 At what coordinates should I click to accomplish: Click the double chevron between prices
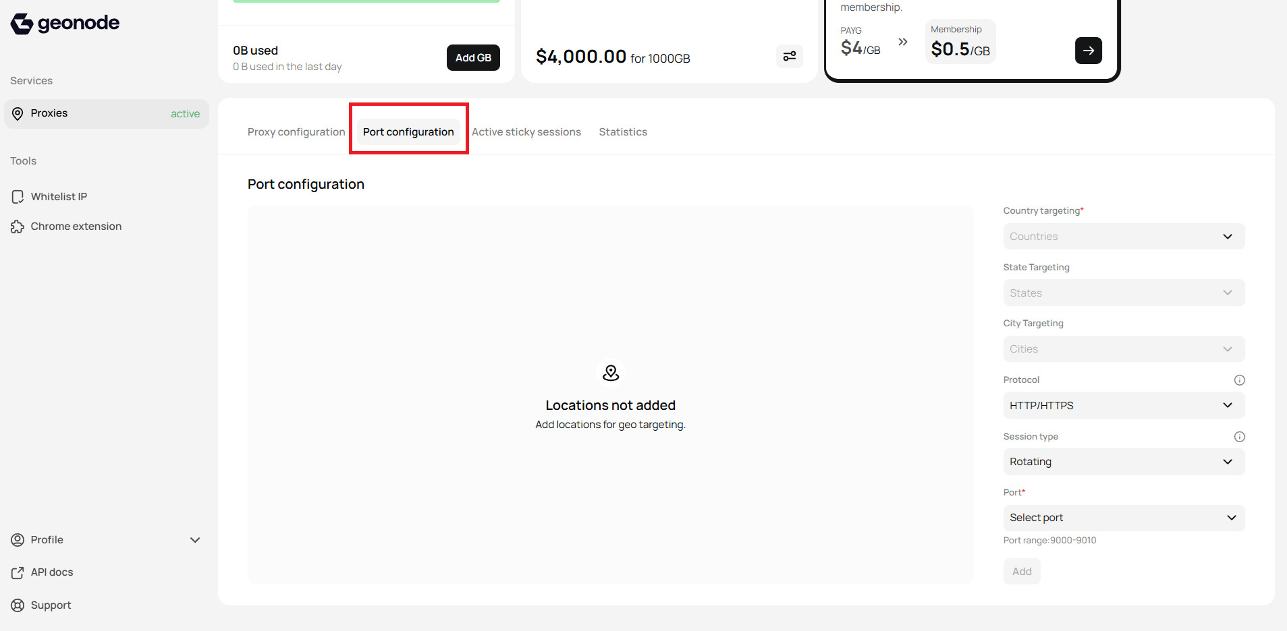(903, 42)
